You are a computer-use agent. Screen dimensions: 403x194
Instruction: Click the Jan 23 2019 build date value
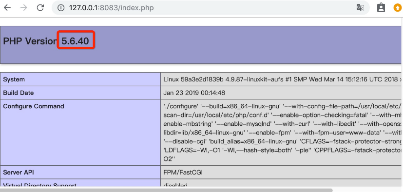[194, 93]
